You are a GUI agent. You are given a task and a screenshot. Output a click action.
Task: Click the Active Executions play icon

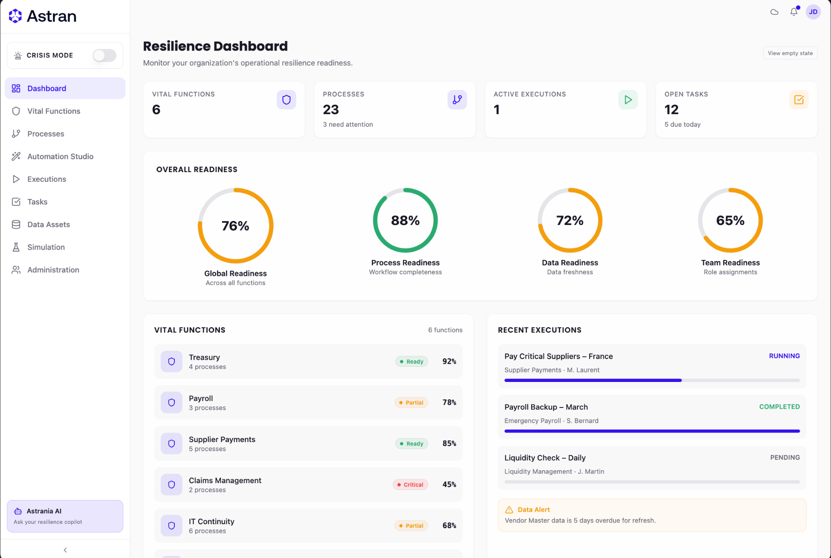pyautogui.click(x=628, y=100)
